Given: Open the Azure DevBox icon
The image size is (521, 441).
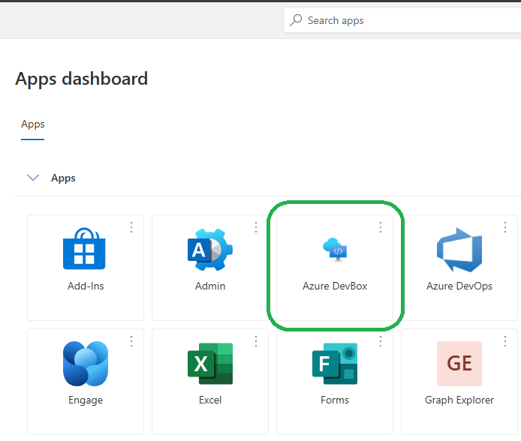Looking at the screenshot, I should tap(335, 250).
